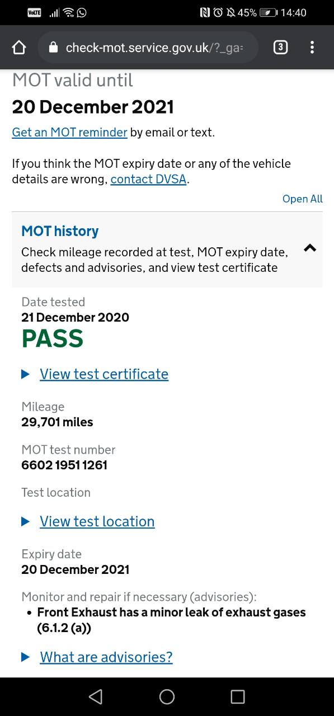Follow the contact DVSA link
Image resolution: width=334 pixels, height=716 pixels.
pos(148,180)
